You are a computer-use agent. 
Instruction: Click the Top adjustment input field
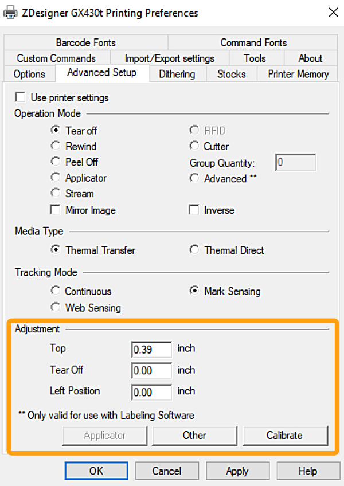[x=151, y=350]
